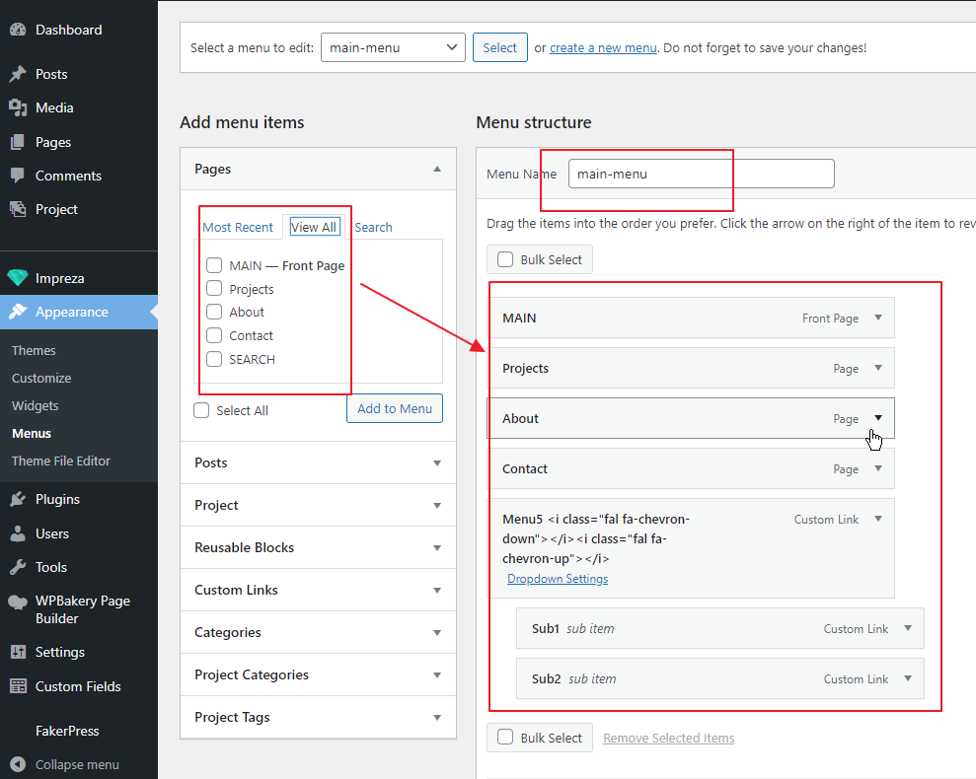Expand Sub2 sub item arrow
The image size is (976, 779).
[x=908, y=678]
